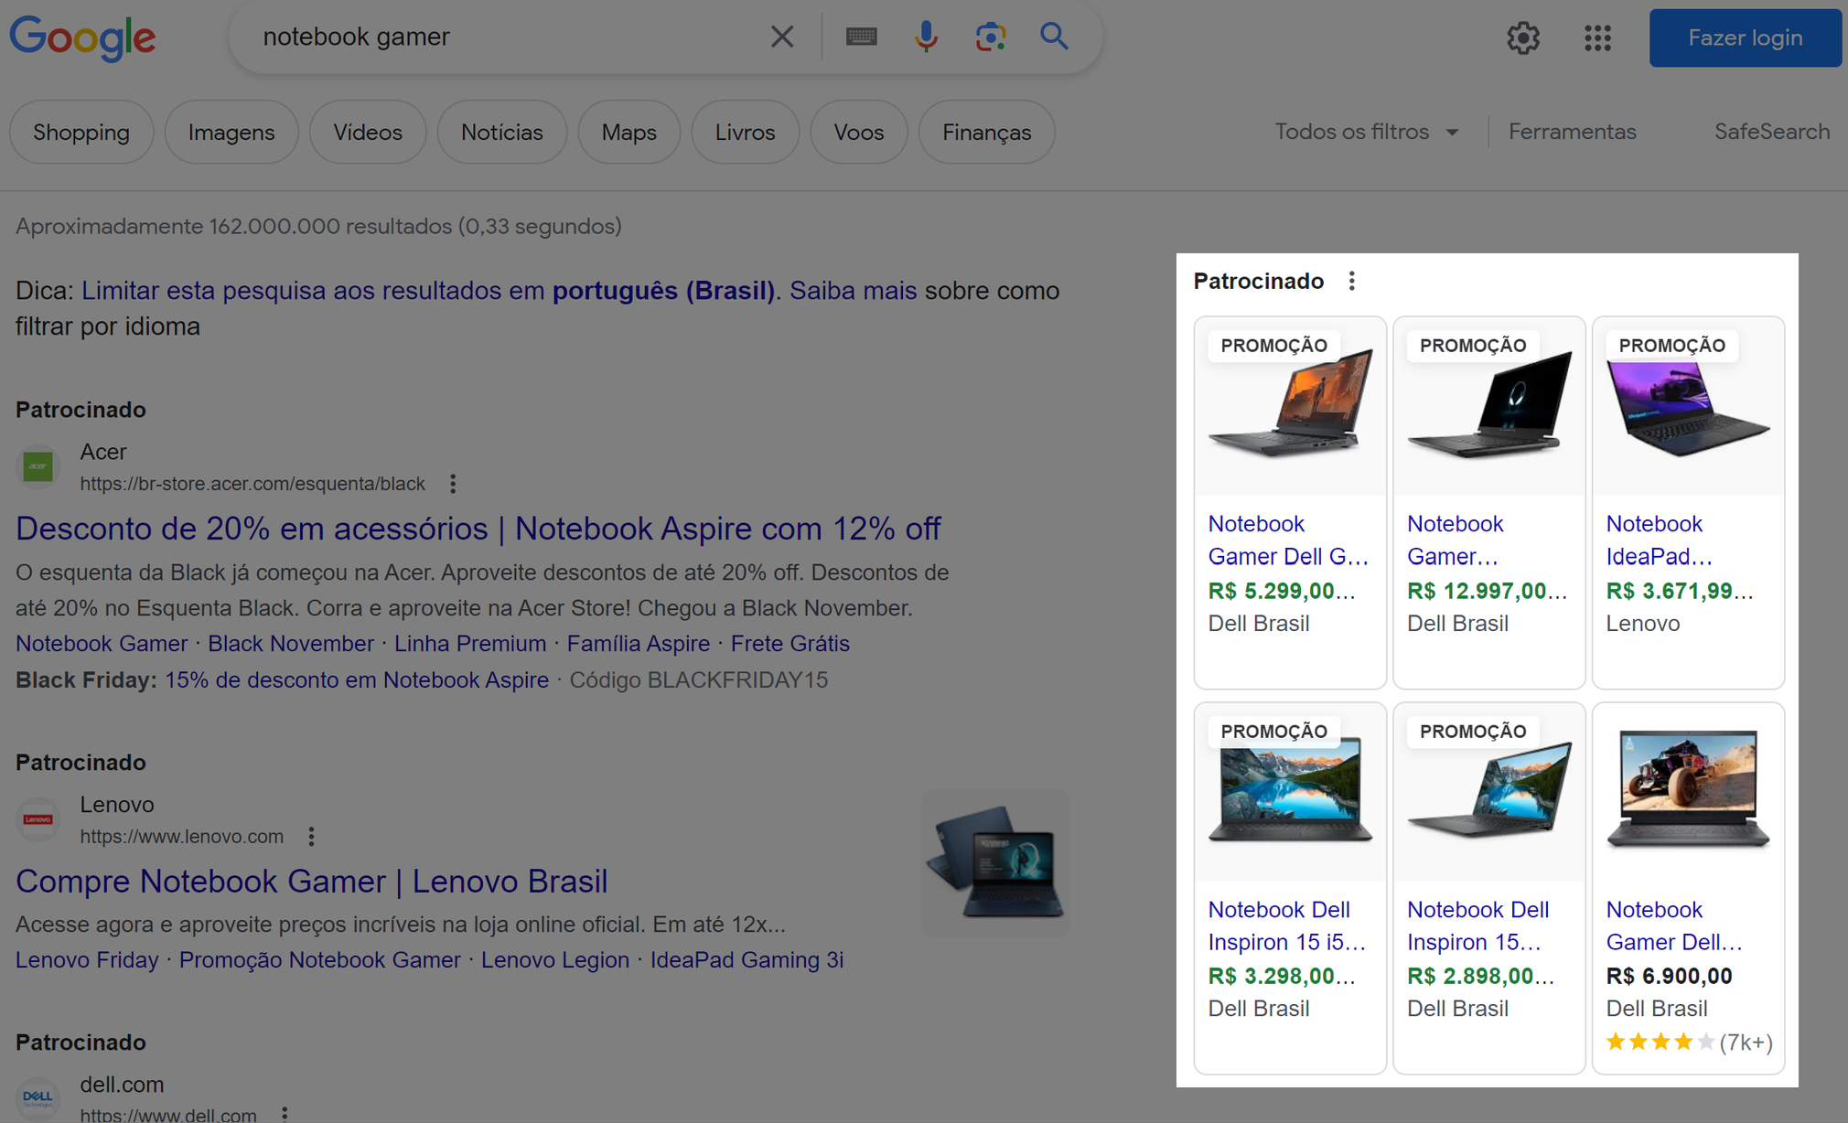Open the Black November link
Image resolution: width=1848 pixels, height=1123 pixels.
coord(291,643)
